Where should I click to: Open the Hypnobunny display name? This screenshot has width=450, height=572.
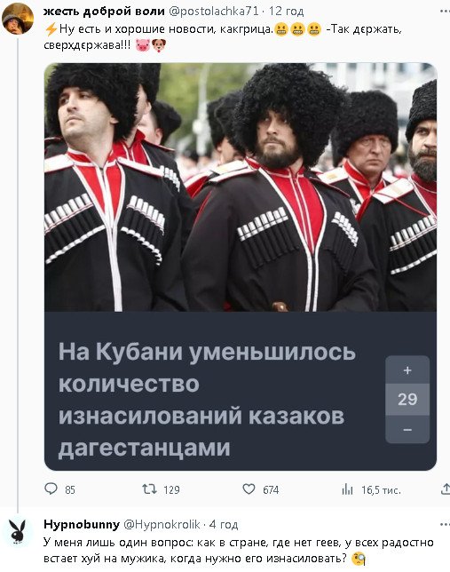pyautogui.click(x=82, y=525)
